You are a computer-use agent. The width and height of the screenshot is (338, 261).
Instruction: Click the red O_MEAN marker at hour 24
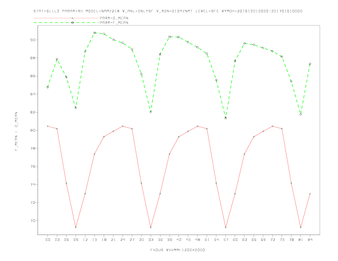(122, 126)
